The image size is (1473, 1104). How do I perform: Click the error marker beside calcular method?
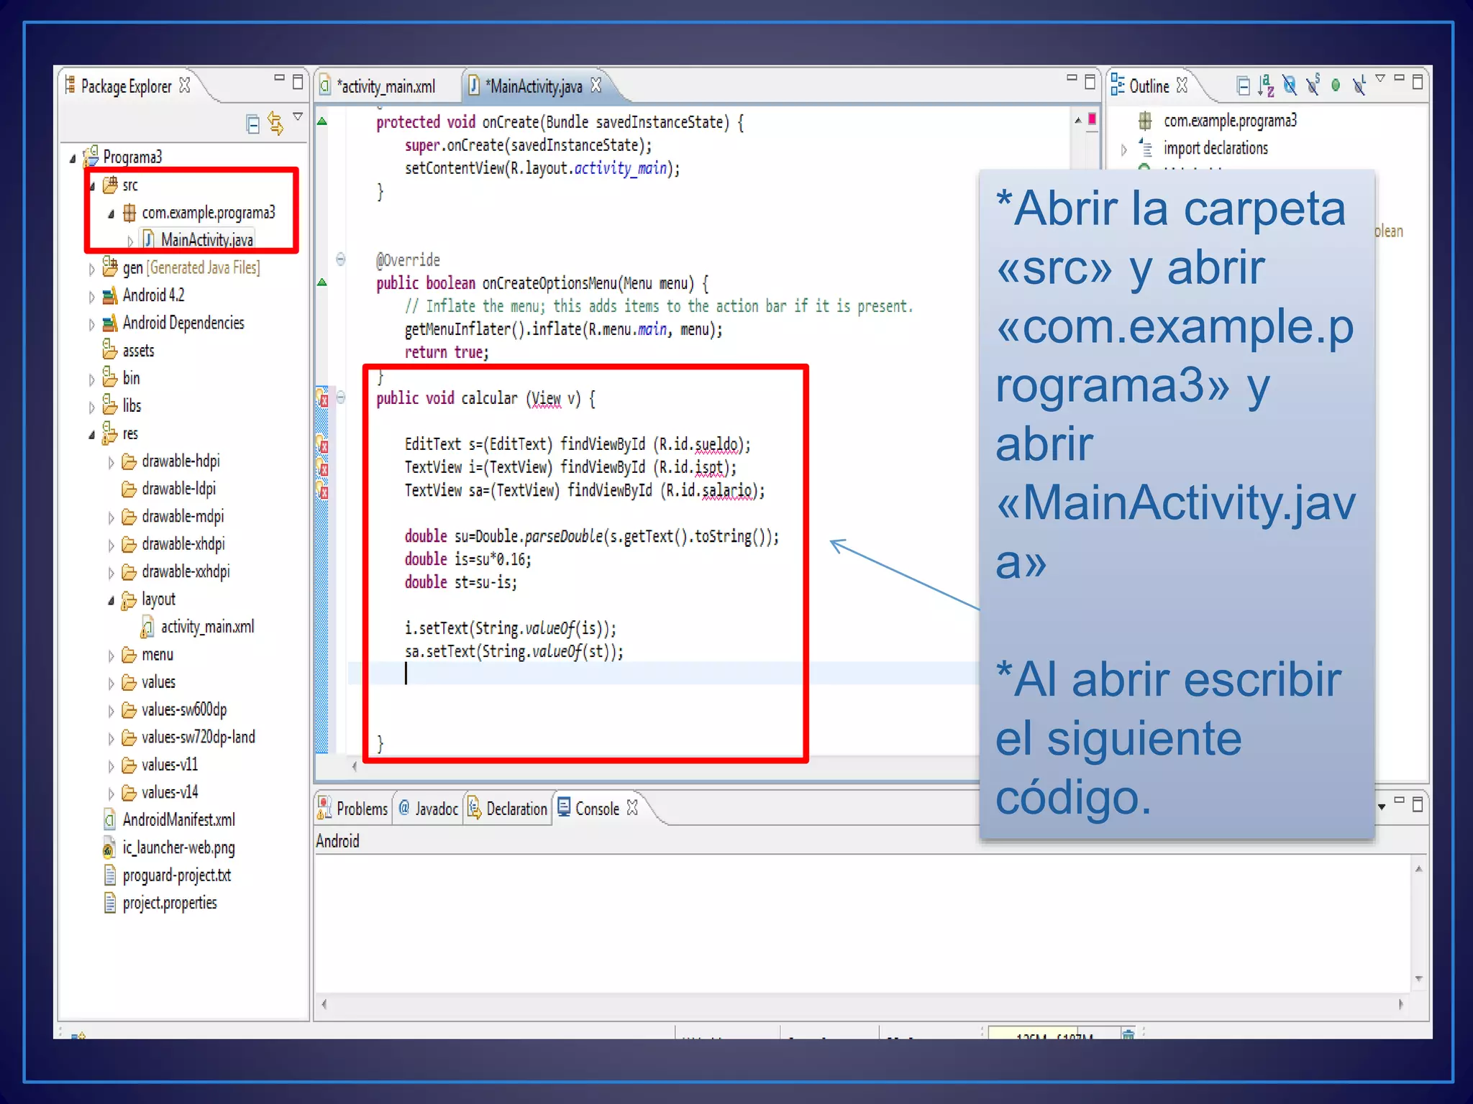(x=322, y=397)
